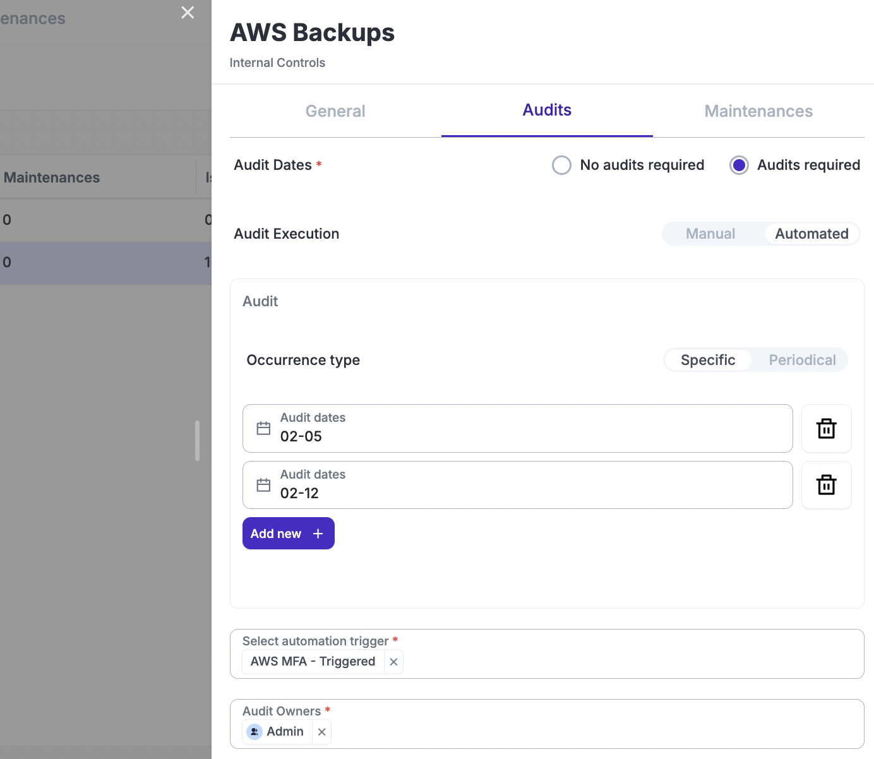This screenshot has height=759, width=874.
Task: Switch audit execution to Manual
Action: click(x=710, y=234)
